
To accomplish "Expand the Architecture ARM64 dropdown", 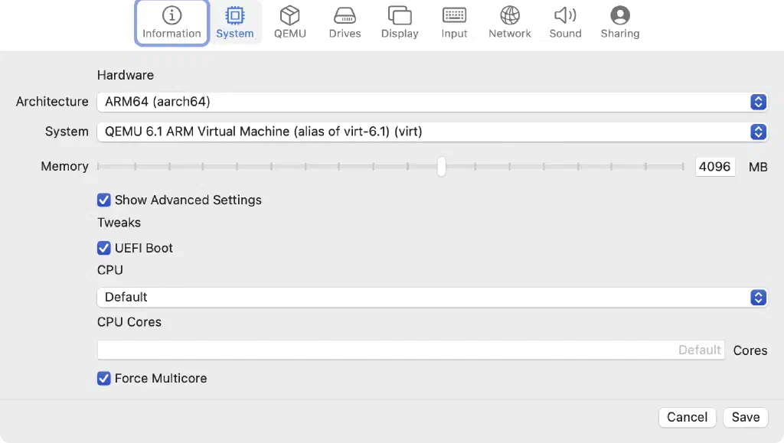I will (431, 102).
